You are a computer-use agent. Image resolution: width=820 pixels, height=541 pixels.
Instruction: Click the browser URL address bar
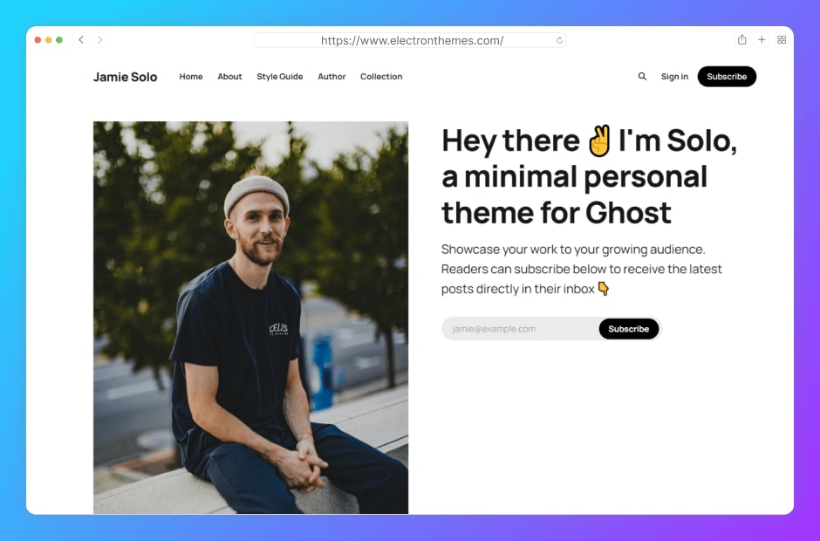click(x=409, y=40)
